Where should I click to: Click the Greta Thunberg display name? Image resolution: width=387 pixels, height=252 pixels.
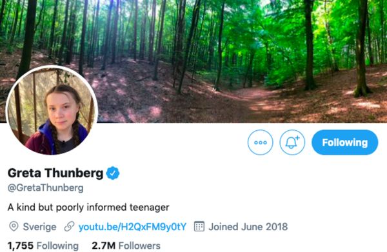point(55,173)
